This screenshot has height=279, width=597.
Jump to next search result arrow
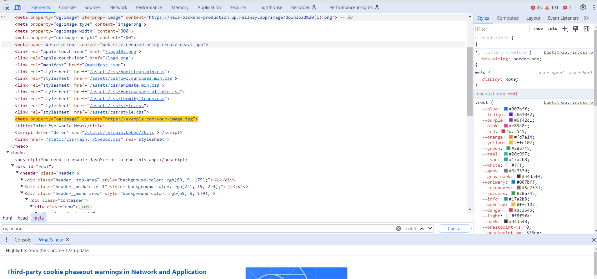[x=430, y=229]
